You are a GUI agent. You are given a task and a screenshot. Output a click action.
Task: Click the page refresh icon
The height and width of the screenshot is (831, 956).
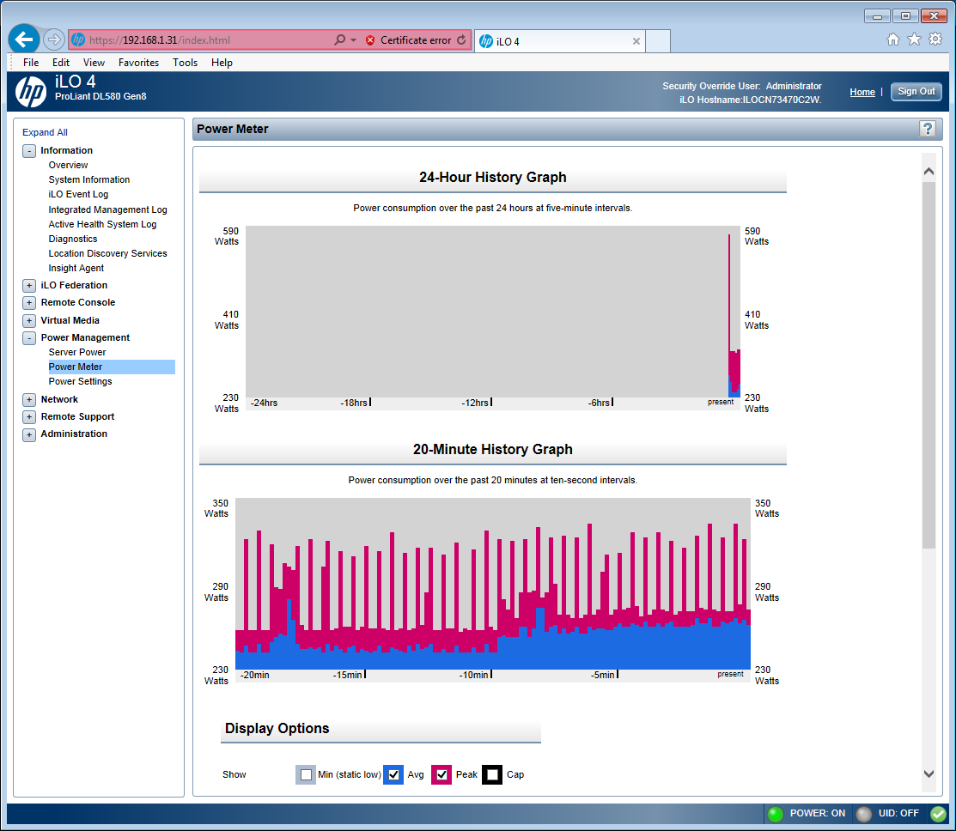pyautogui.click(x=461, y=40)
